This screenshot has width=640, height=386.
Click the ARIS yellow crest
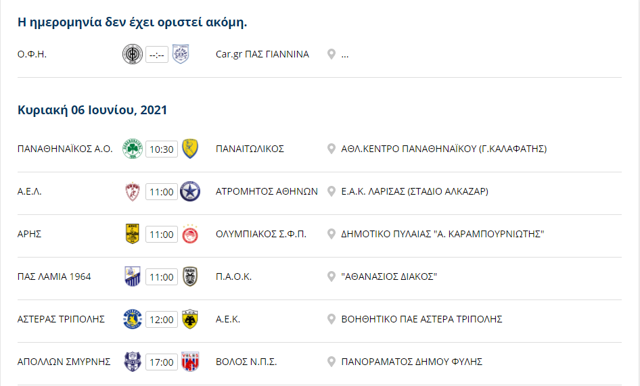click(x=132, y=234)
